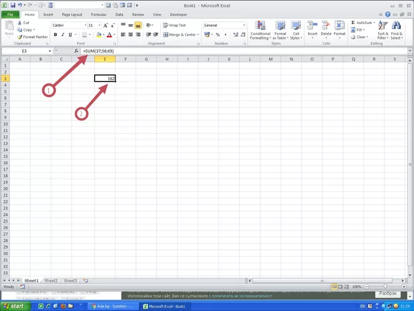Decrease font size with Shrink Font icon
The height and width of the screenshot is (311, 414).
click(112, 25)
